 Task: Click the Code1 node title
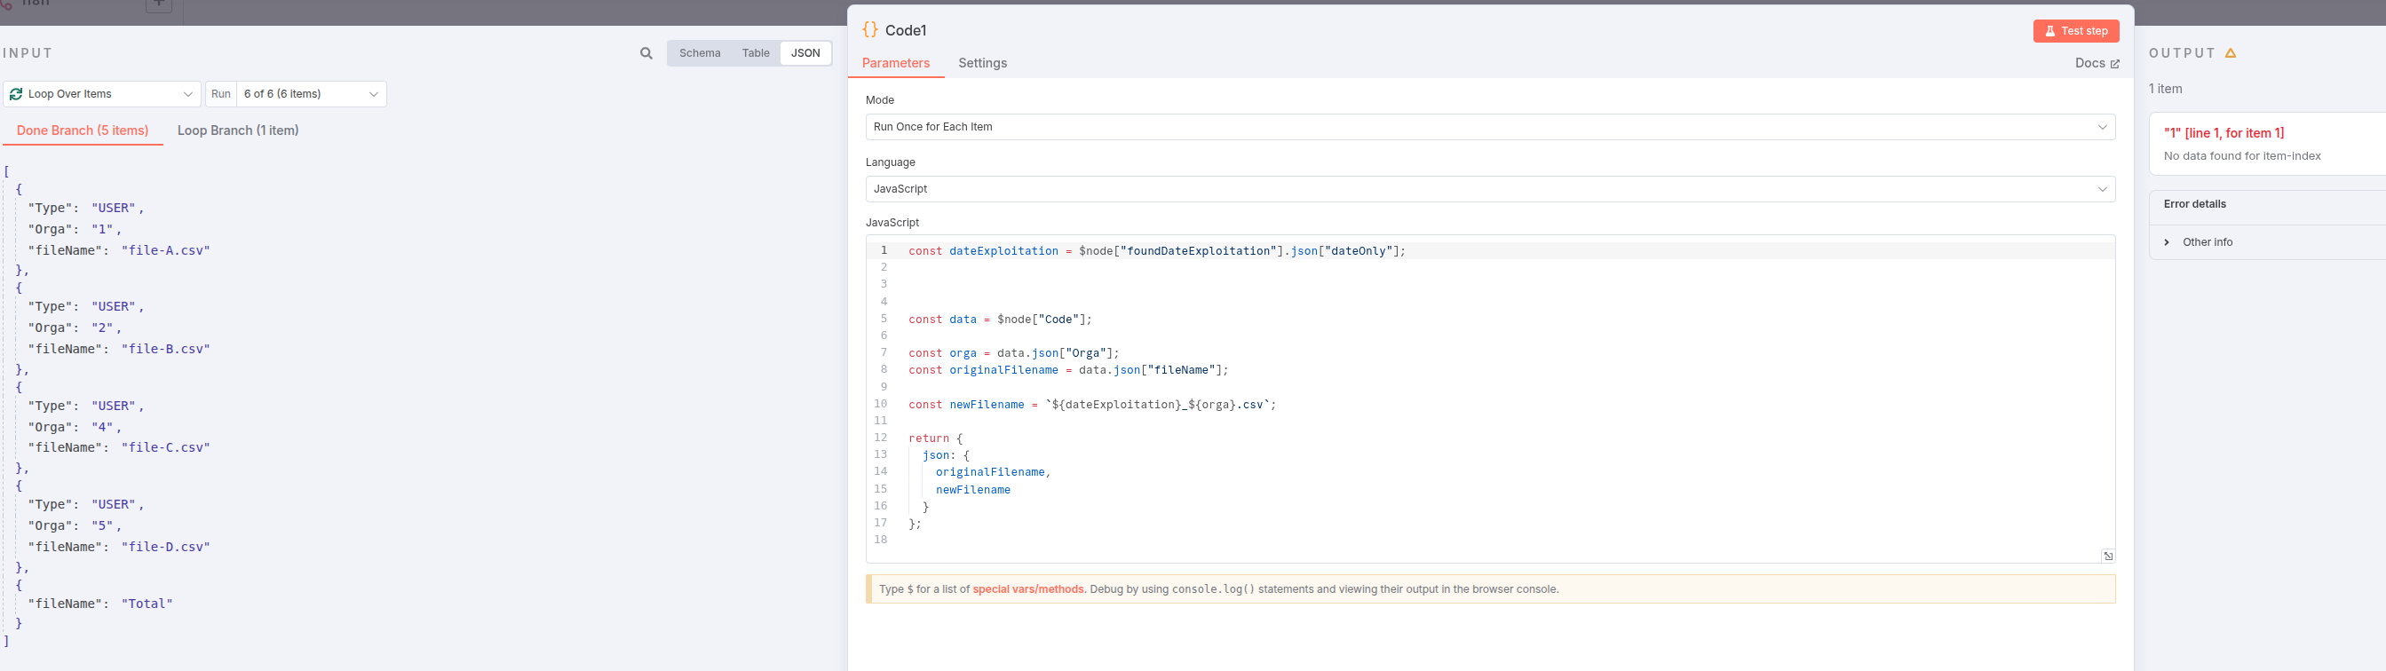click(905, 30)
